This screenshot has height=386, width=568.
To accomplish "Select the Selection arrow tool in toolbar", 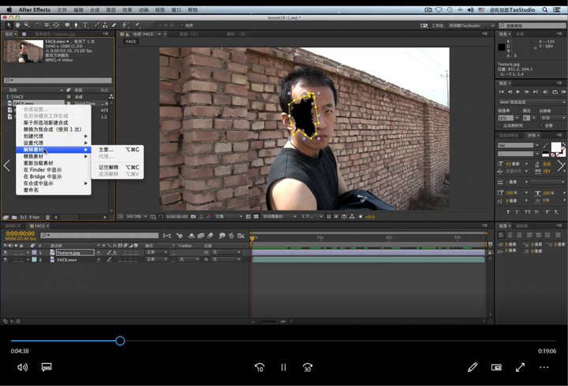I will 9,25.
